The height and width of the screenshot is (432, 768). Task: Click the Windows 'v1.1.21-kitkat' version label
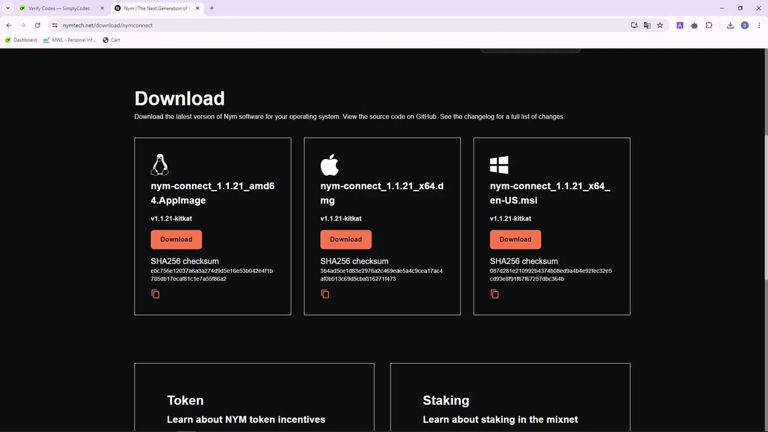click(510, 219)
